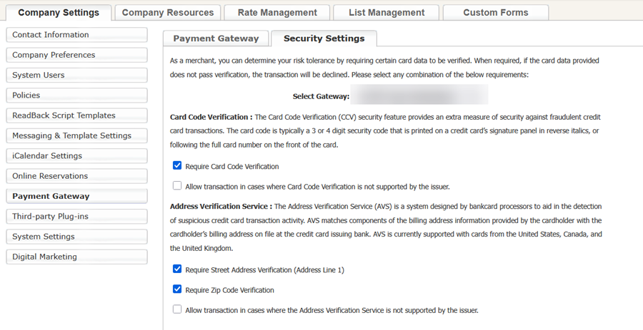Image resolution: width=643 pixels, height=330 pixels.
Task: Open the List Management tab
Action: (x=387, y=13)
